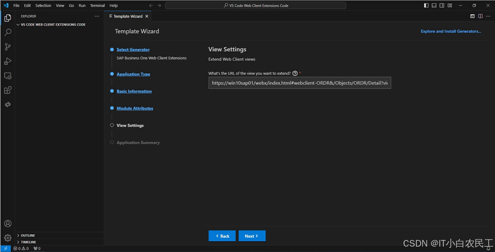Image resolution: width=495 pixels, height=252 pixels.
Task: Click the View Settings step label
Action: coord(130,125)
